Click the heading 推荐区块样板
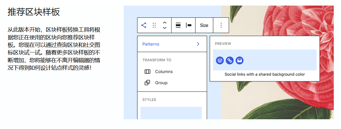Screen dimensions: 341x129 (34, 12)
